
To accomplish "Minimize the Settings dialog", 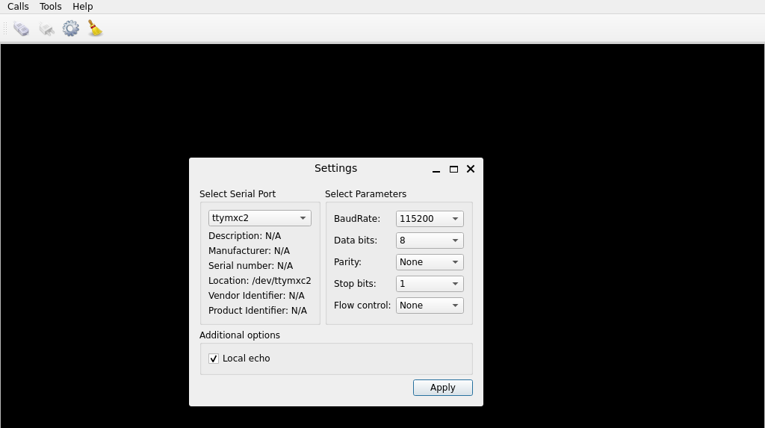I will 436,169.
